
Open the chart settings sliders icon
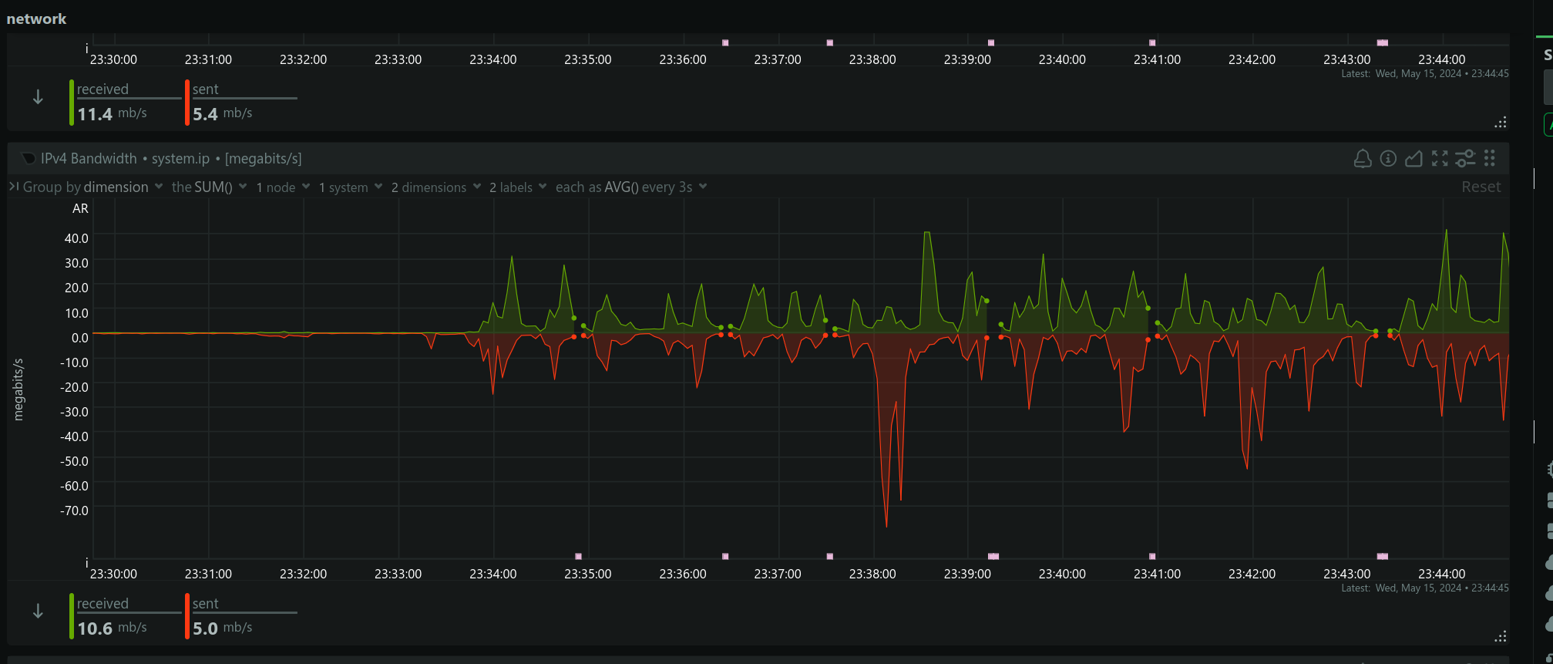[x=1464, y=159]
